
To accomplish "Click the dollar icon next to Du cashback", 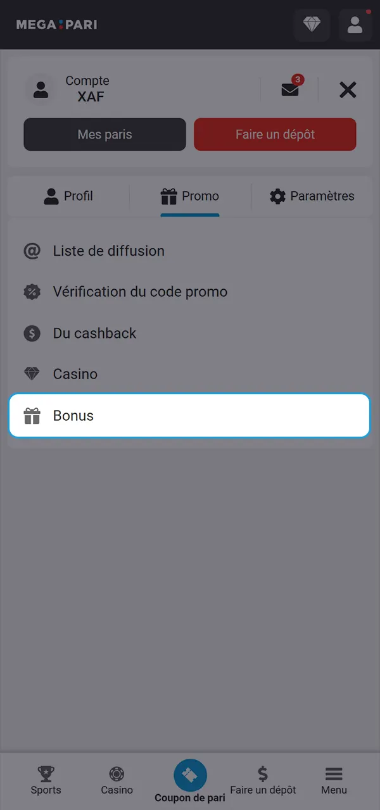I will (32, 333).
